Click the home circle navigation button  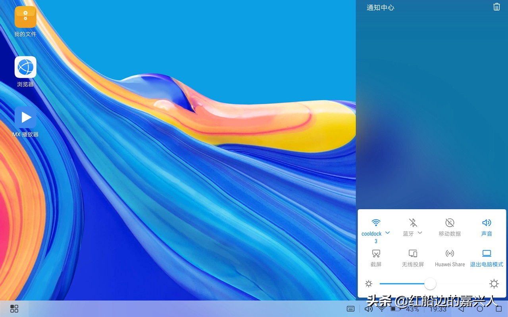pos(480,309)
